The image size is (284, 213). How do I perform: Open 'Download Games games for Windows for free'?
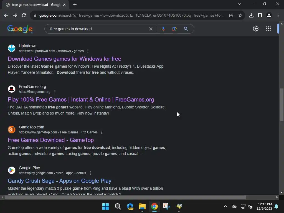(x=64, y=59)
